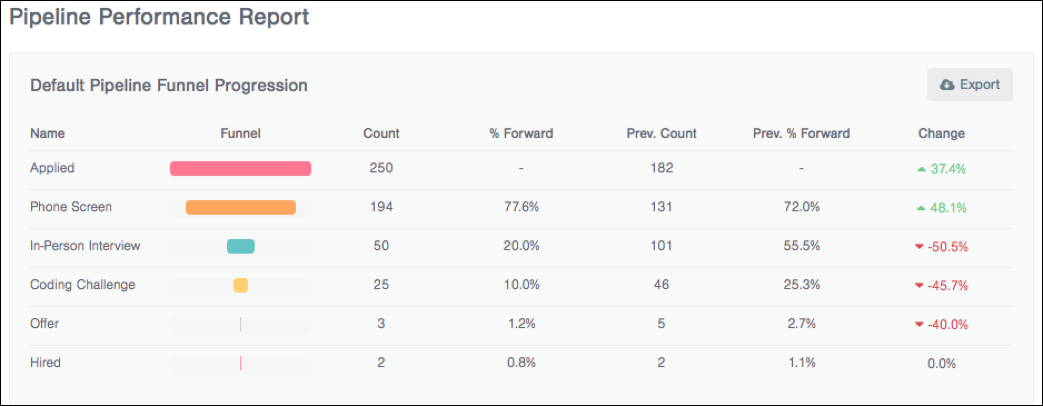Select the Change column header
This screenshot has height=406, width=1043.
(941, 133)
